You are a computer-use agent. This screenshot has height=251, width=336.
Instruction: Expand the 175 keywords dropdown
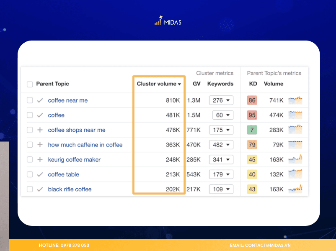click(221, 130)
